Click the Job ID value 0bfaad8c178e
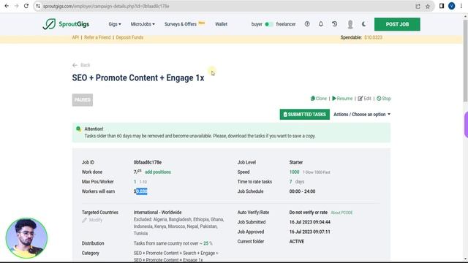Screen dimensions: 468x263 point(148,162)
